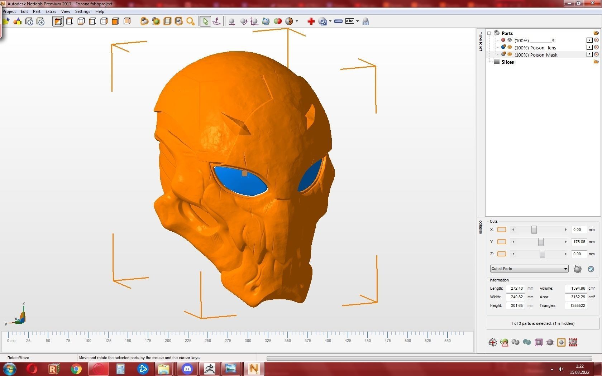Click the Boolean operations red-green spheres icon

click(x=278, y=21)
